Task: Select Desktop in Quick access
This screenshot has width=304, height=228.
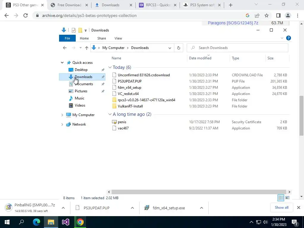Action: coord(81,70)
